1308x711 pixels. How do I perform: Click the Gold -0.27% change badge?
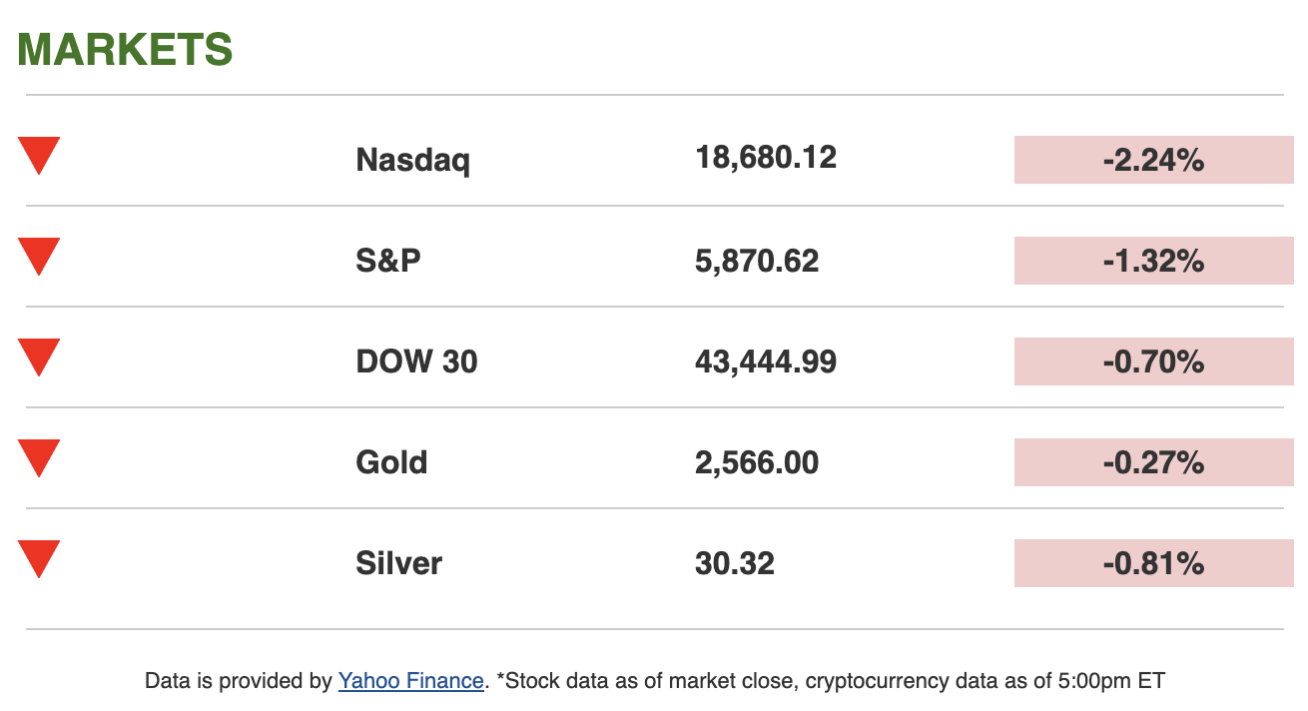(1153, 462)
